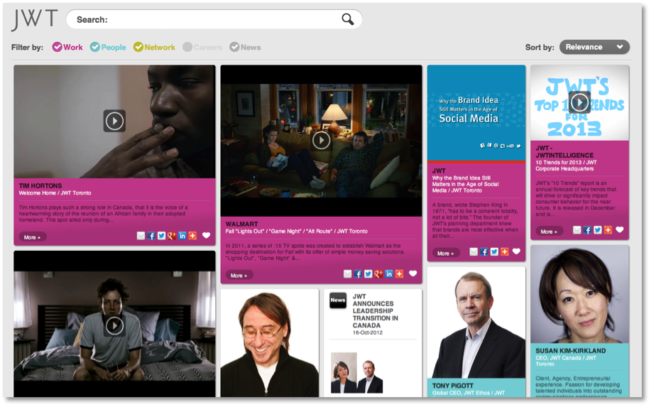This screenshot has height=407, width=651.
Task: Share Tim Hortons card on Facebook
Action: 151,236
